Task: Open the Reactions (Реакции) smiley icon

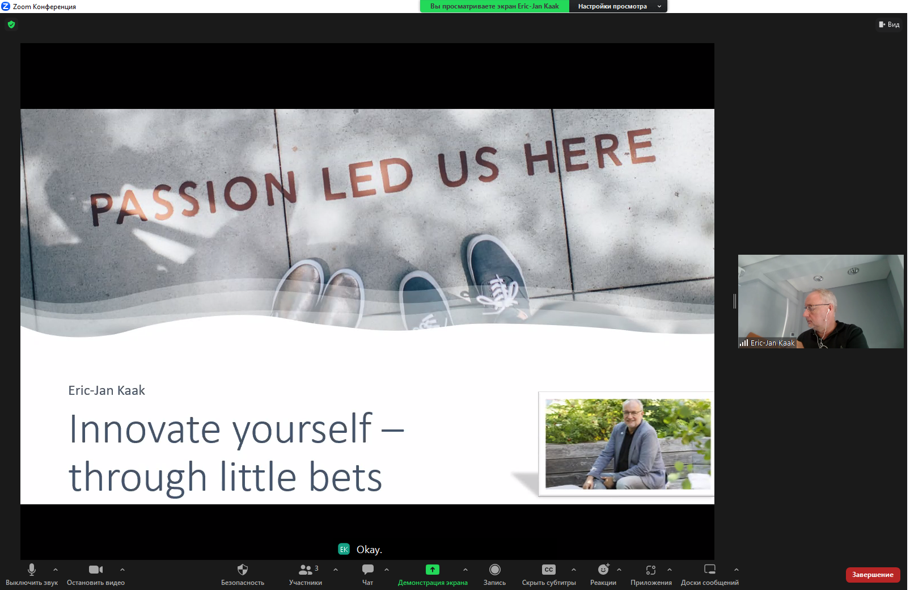Action: [x=603, y=570]
